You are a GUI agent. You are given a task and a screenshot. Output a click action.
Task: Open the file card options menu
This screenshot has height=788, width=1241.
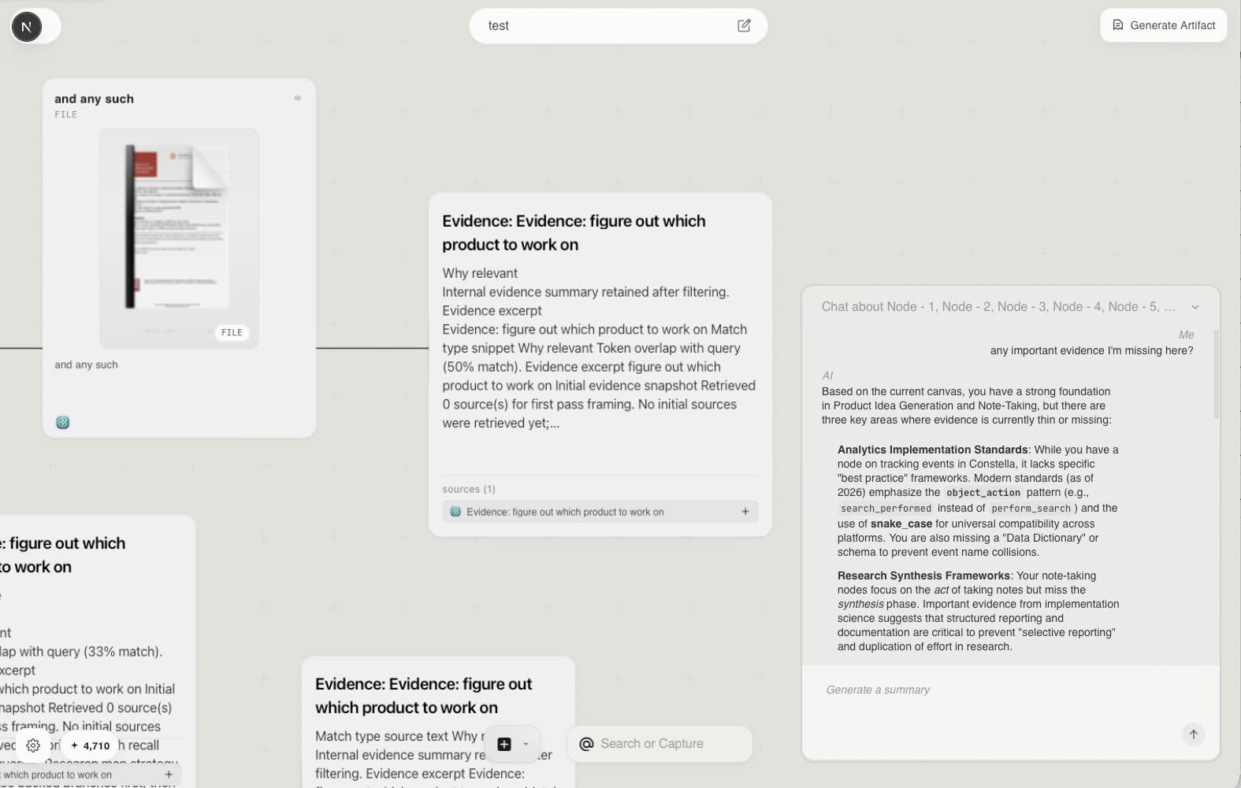(297, 98)
